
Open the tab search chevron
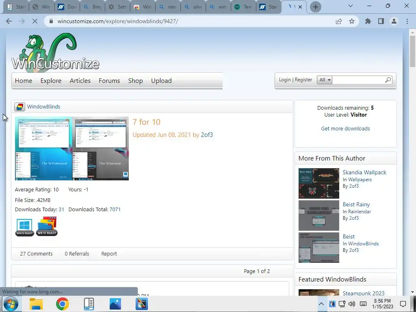tap(351, 6)
